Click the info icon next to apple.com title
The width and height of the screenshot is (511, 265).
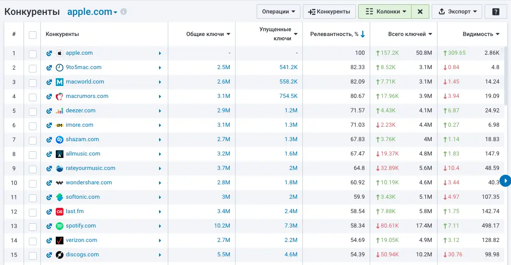tap(124, 12)
